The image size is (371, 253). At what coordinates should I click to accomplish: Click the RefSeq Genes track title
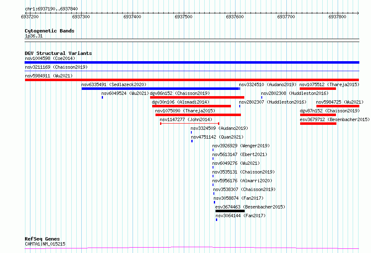pos(42,239)
